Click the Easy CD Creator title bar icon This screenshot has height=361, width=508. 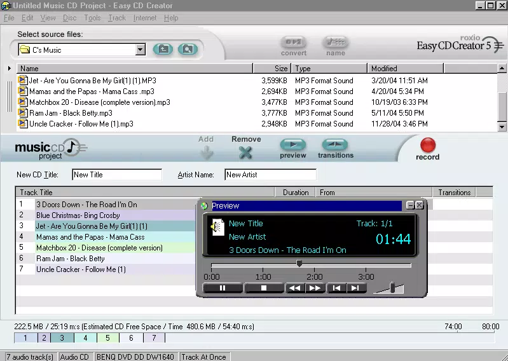click(6, 6)
